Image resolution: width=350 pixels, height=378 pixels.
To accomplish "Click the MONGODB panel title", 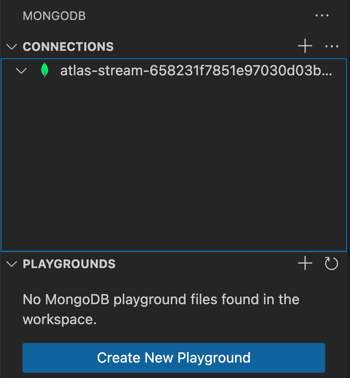I will 54,16.
